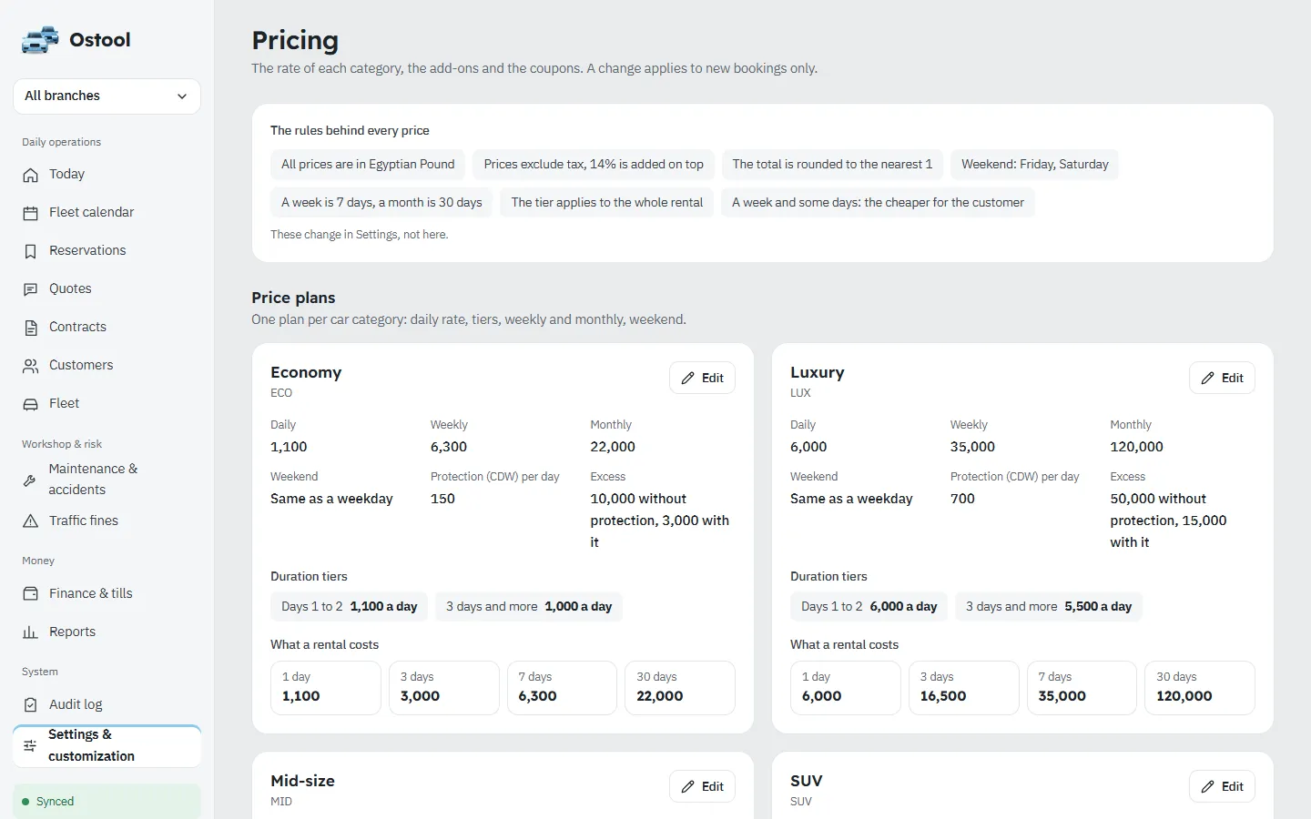Go to Maintenance & accidents
Image resolution: width=1311 pixels, height=819 pixels.
point(107,480)
